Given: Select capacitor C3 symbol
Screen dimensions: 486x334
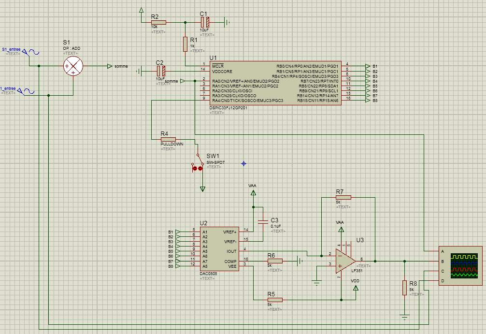Looking at the screenshot, I should [263, 221].
